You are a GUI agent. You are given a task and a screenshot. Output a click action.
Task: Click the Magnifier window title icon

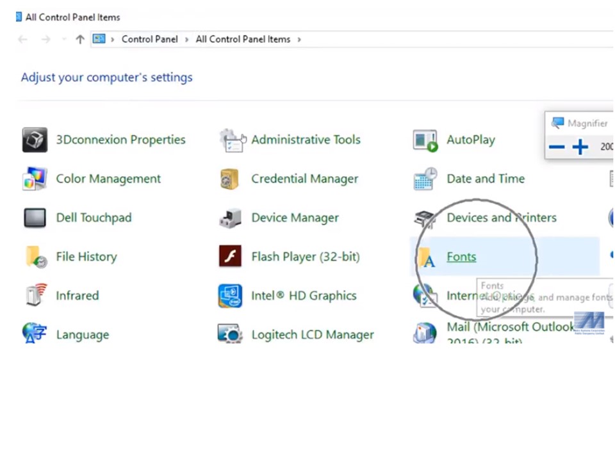[557, 123]
